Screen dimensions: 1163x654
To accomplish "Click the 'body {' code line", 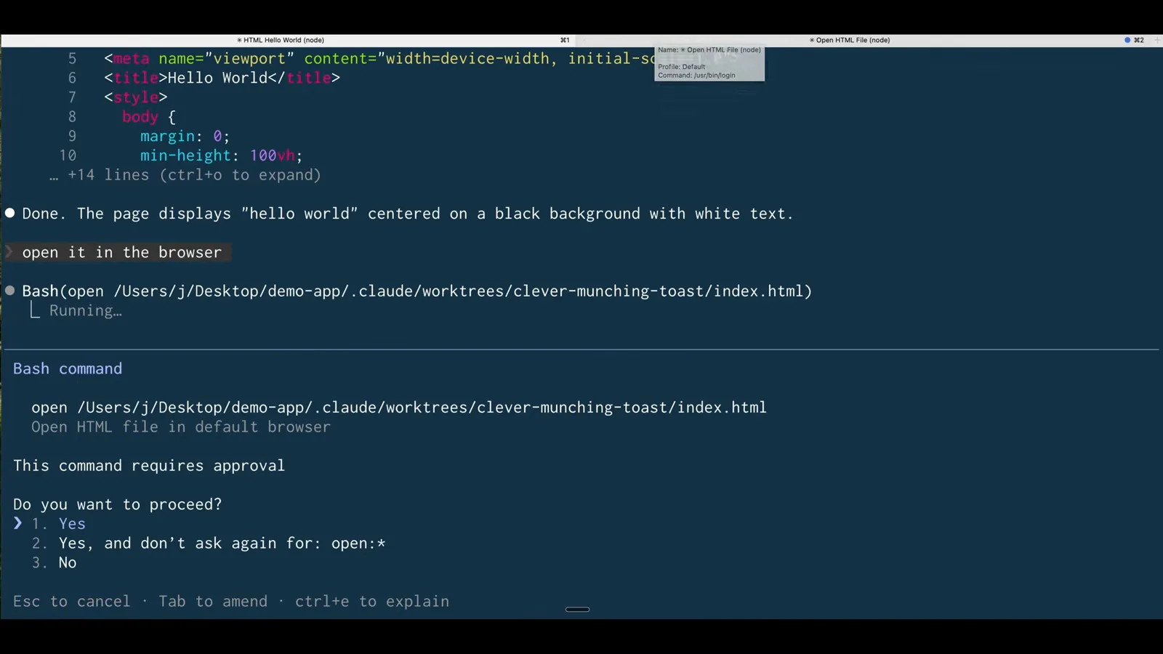I will (149, 117).
